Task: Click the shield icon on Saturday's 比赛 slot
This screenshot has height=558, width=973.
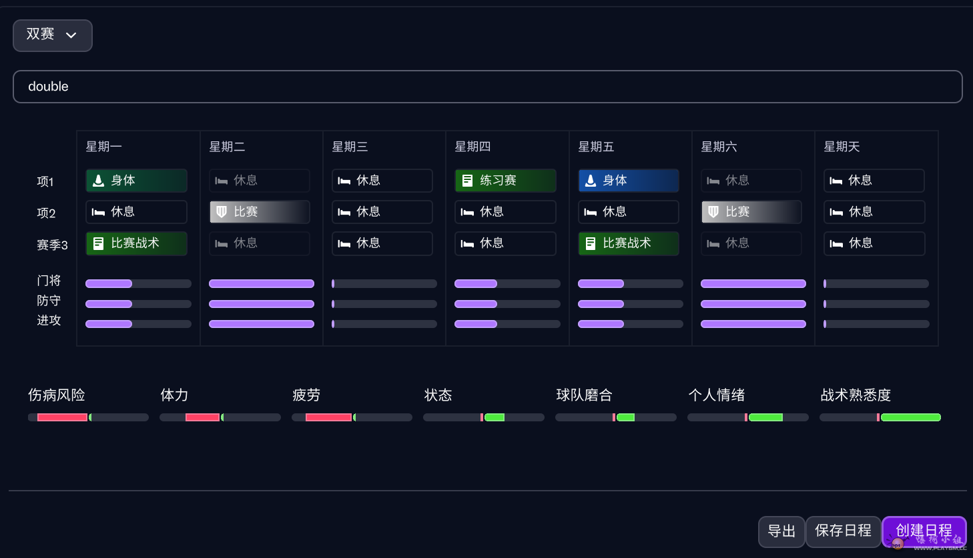Action: (x=713, y=212)
